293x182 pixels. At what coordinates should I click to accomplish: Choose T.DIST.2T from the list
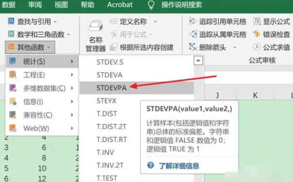(x=111, y=126)
